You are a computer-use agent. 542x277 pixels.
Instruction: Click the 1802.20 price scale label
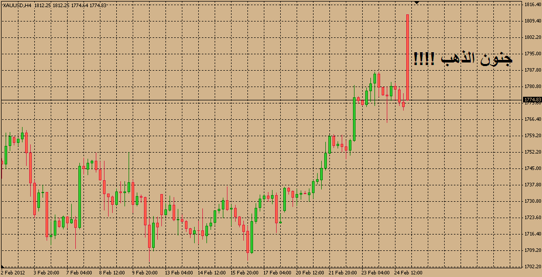[533, 37]
